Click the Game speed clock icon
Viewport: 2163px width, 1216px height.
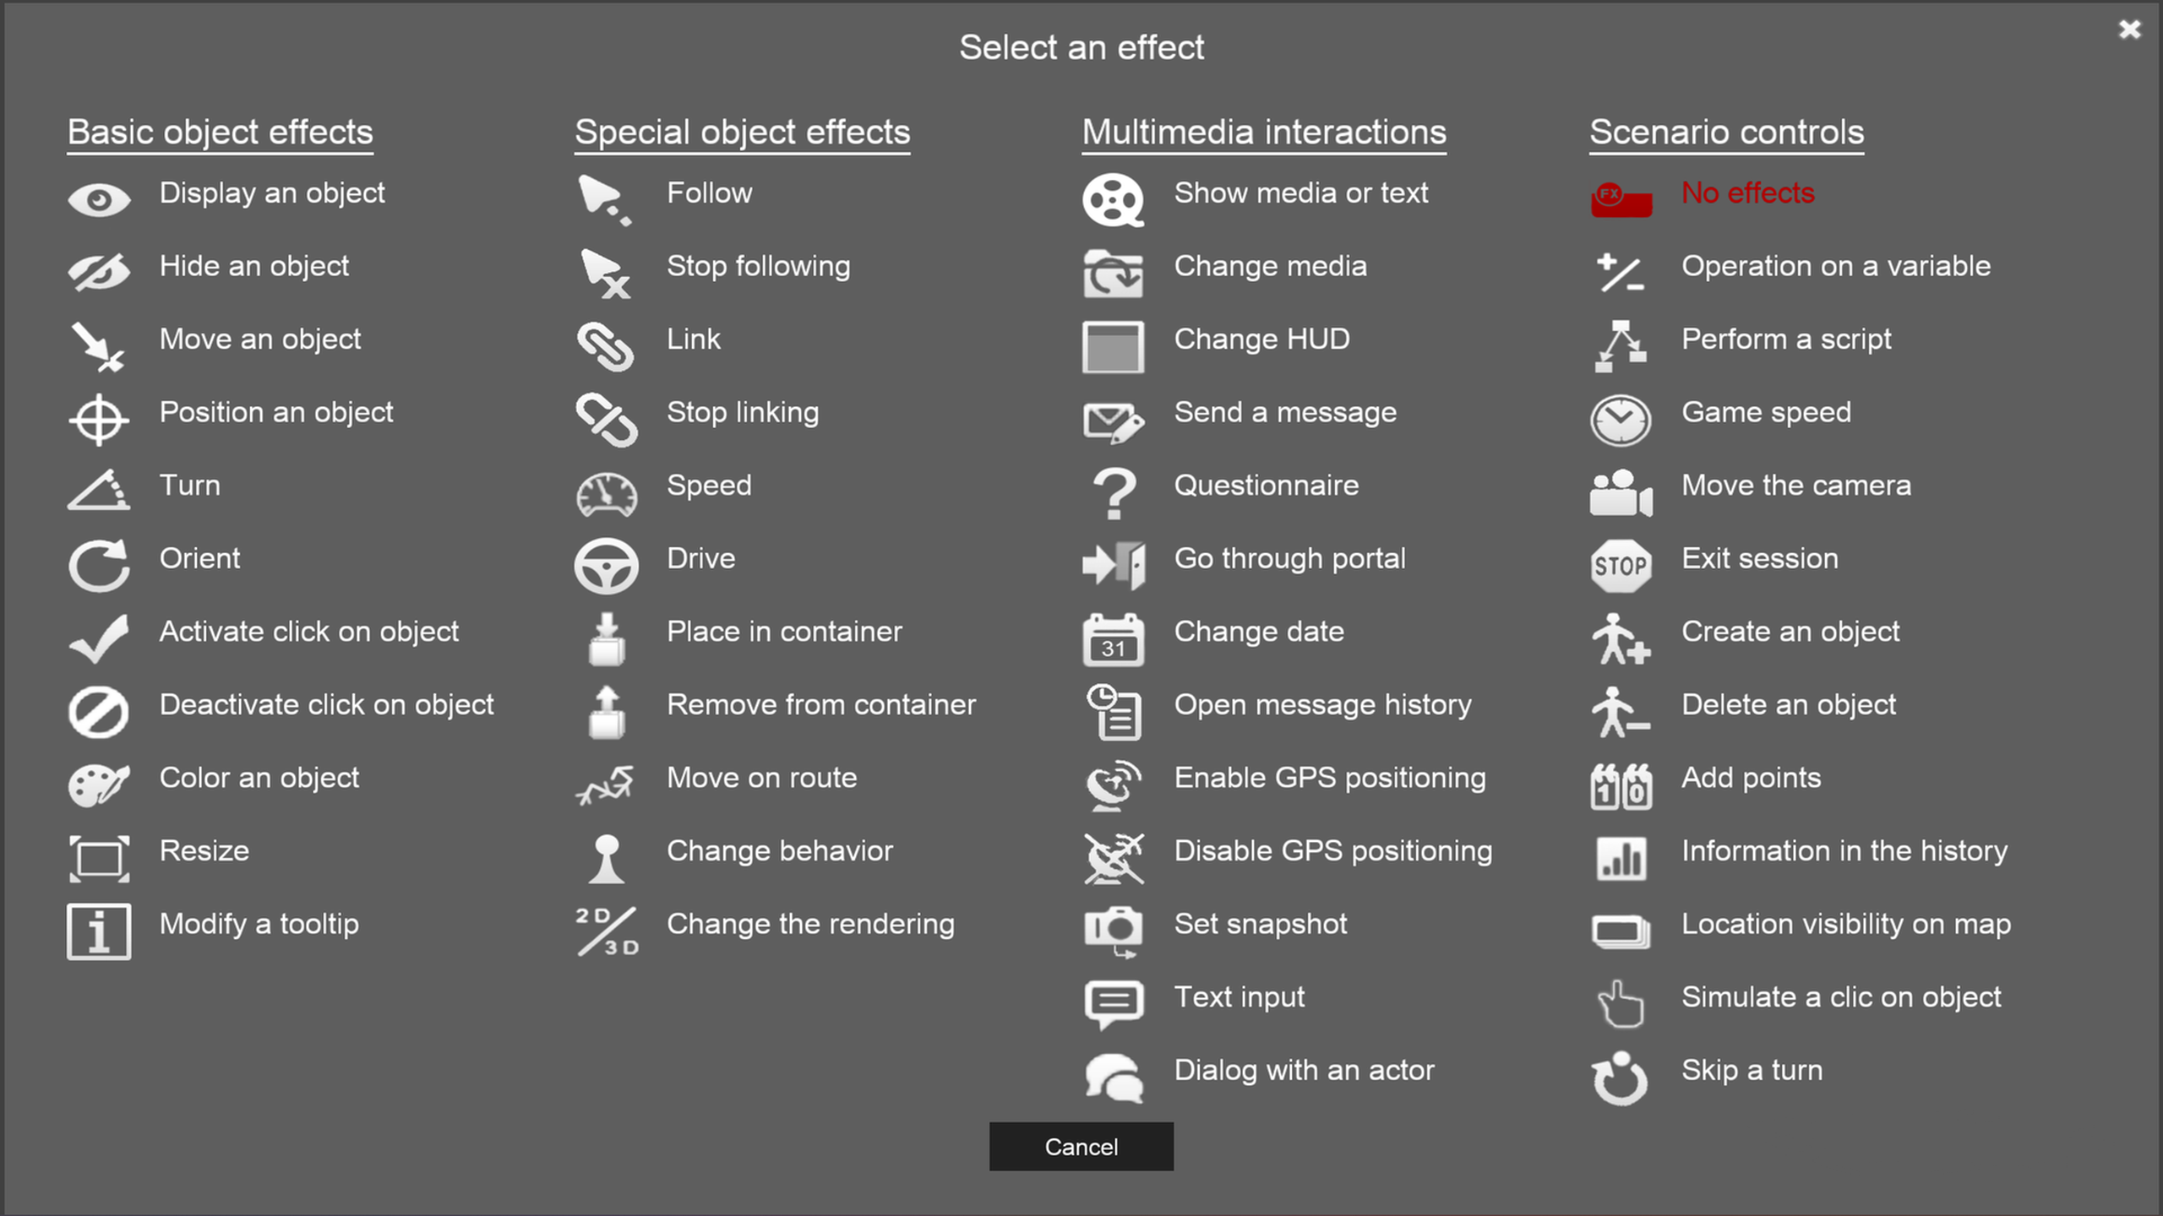[x=1620, y=420]
